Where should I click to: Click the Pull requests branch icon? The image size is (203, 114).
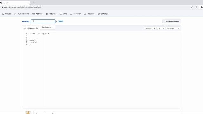15,14
